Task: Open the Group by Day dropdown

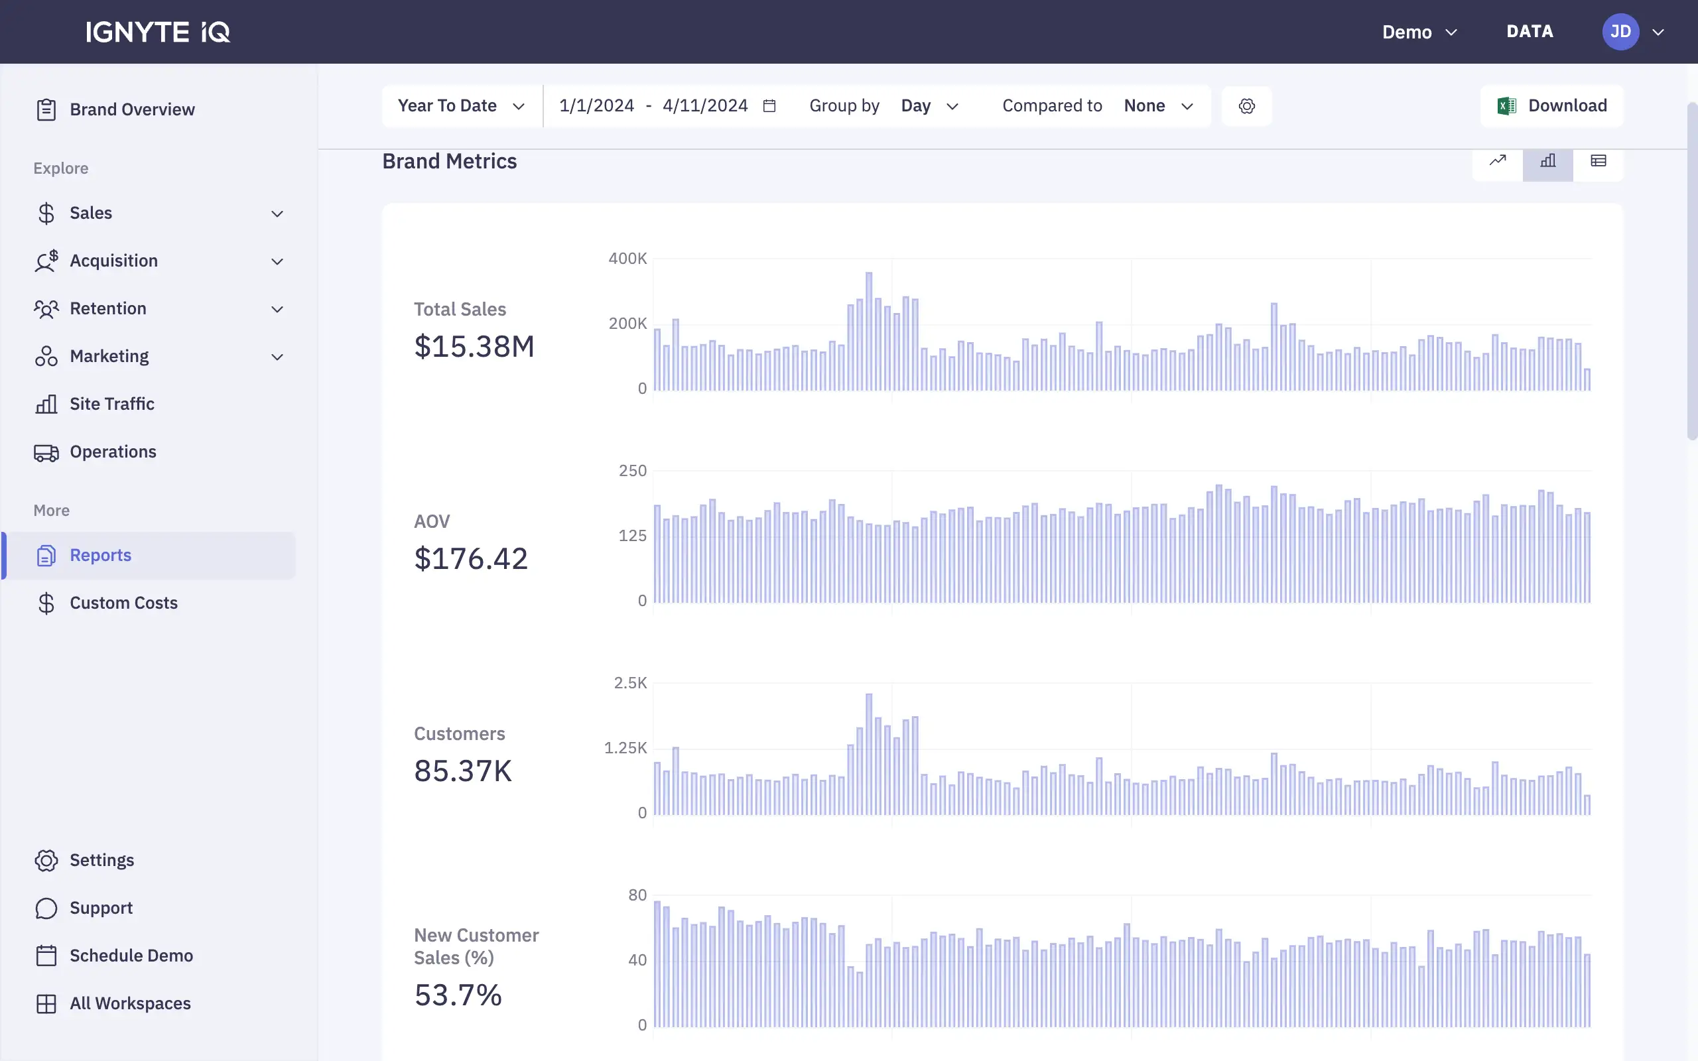Action: pyautogui.click(x=930, y=106)
